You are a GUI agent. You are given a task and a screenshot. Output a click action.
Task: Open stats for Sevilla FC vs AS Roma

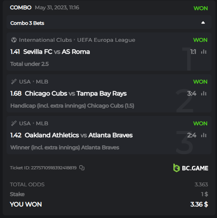tap(203, 52)
